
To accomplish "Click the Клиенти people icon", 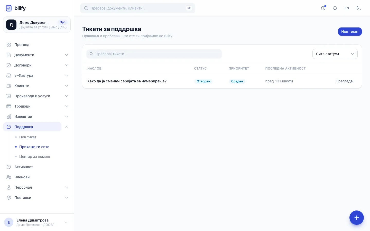I will [x=9, y=86].
